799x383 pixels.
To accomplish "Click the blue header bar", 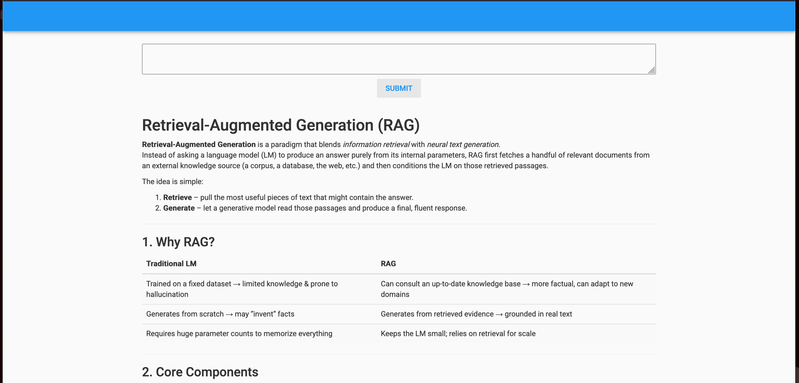I will [x=399, y=16].
